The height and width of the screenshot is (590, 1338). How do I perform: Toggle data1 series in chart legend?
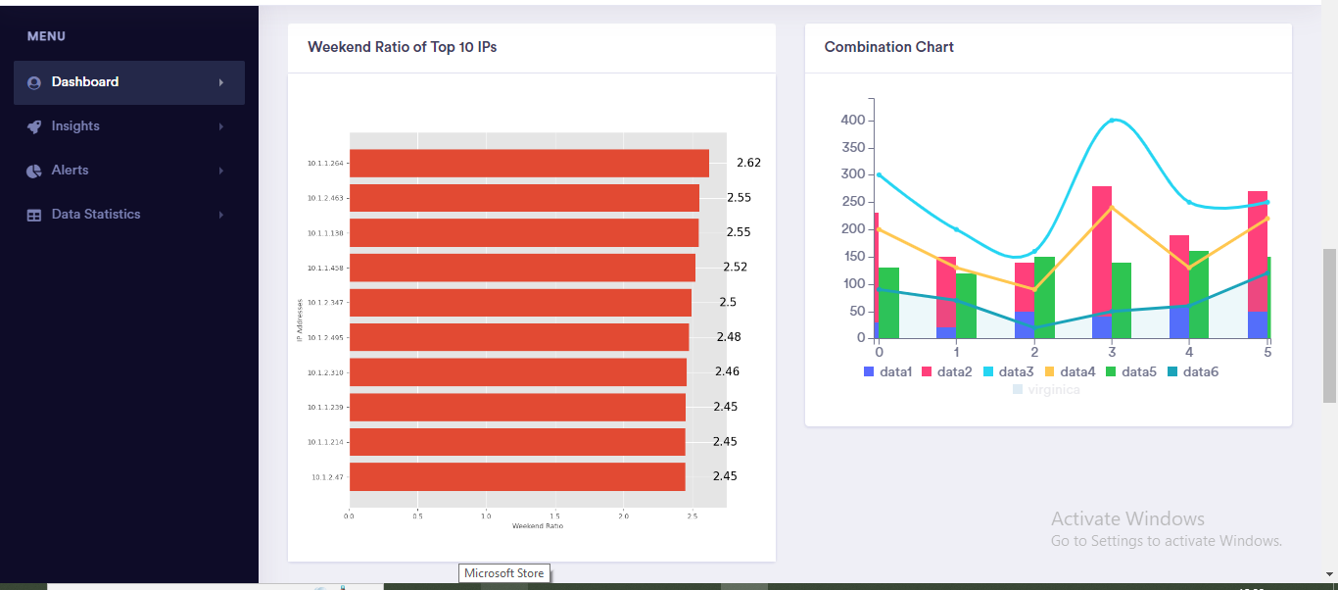click(888, 372)
